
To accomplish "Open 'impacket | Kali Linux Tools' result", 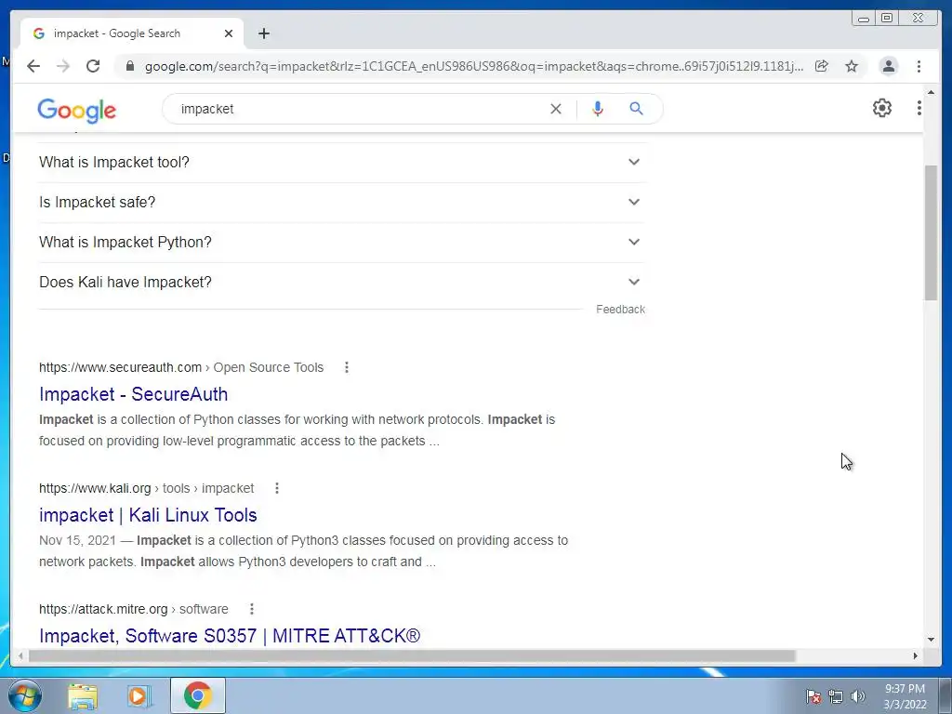I will coord(148,515).
